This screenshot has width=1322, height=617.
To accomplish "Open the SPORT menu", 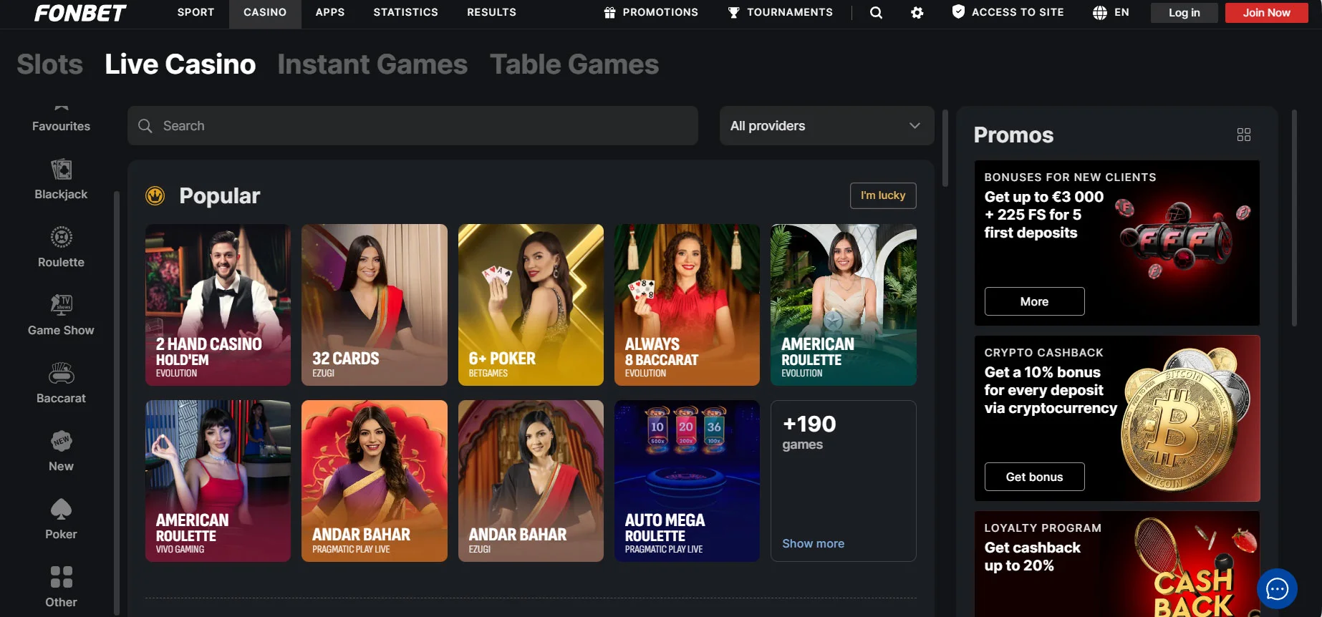I will coord(196,13).
